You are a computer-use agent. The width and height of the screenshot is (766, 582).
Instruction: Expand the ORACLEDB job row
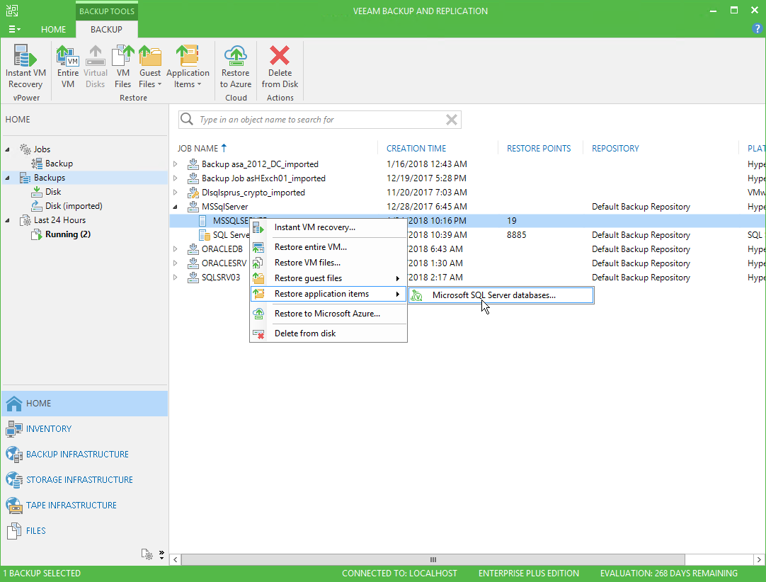[176, 249]
